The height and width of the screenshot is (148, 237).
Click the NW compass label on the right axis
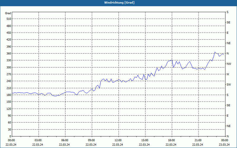click(x=229, y=64)
